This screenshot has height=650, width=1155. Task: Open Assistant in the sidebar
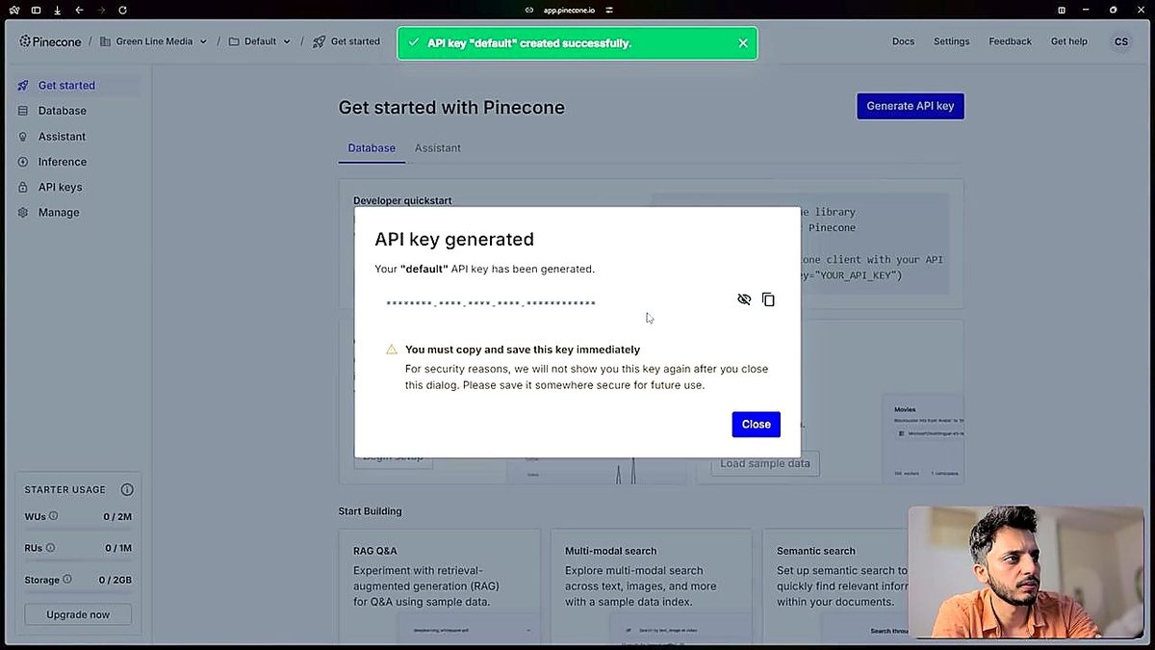79,137
